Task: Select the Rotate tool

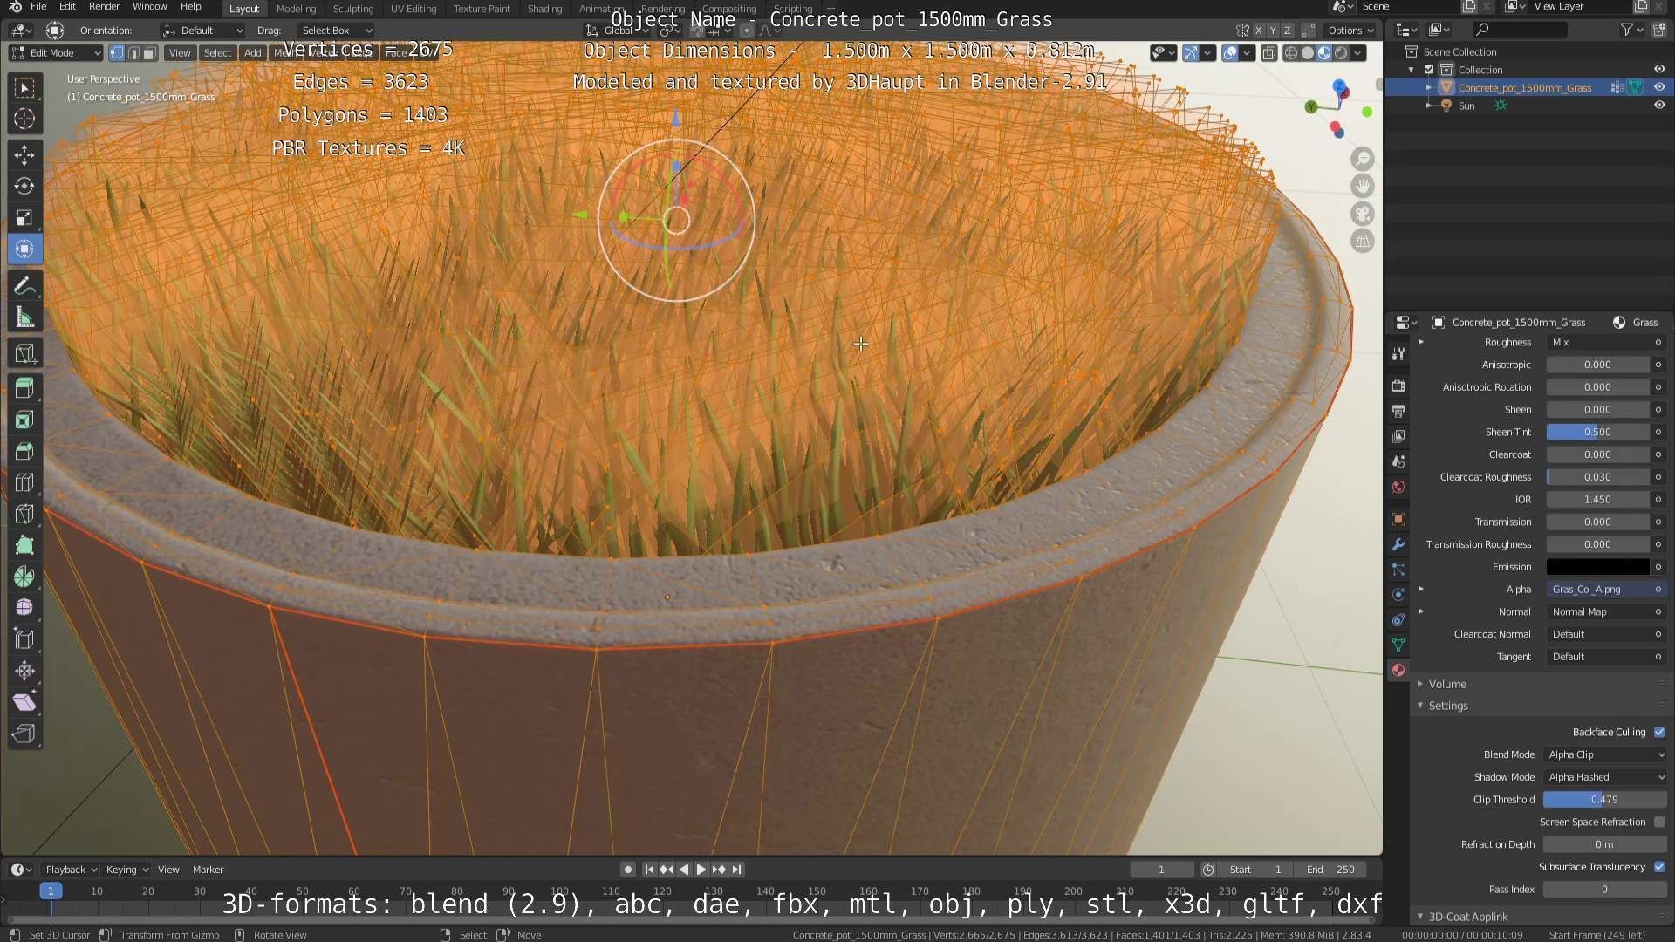Action: coord(24,186)
